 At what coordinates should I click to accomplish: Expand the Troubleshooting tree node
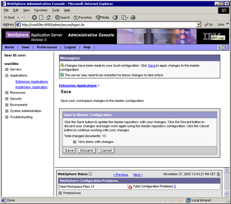tap(7, 117)
